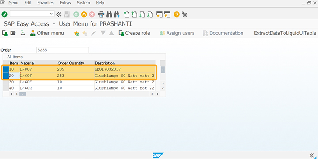Open the Help question mark icon
Screen dimensions: 318x159
pyautogui.click(x=177, y=15)
